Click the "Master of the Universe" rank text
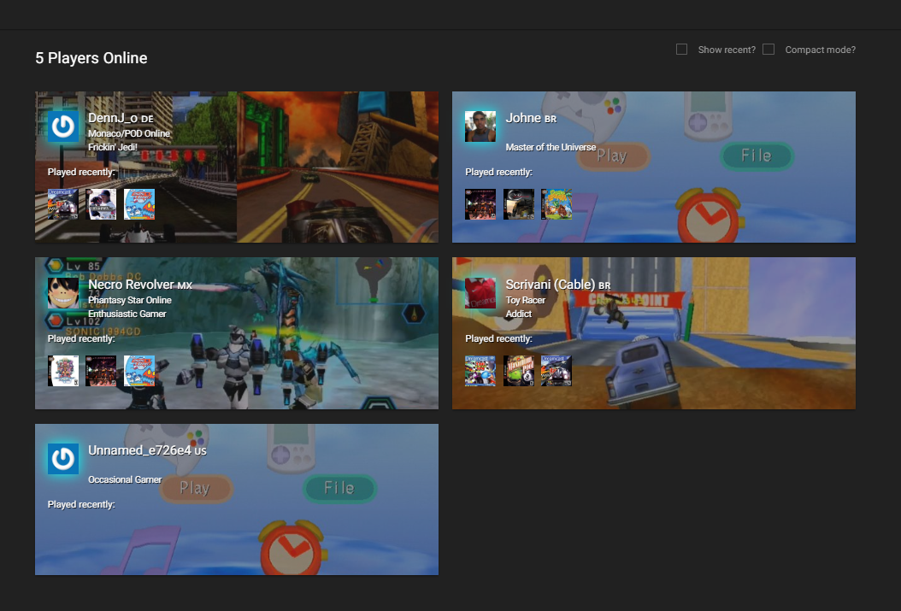Image resolution: width=901 pixels, height=611 pixels. [551, 147]
